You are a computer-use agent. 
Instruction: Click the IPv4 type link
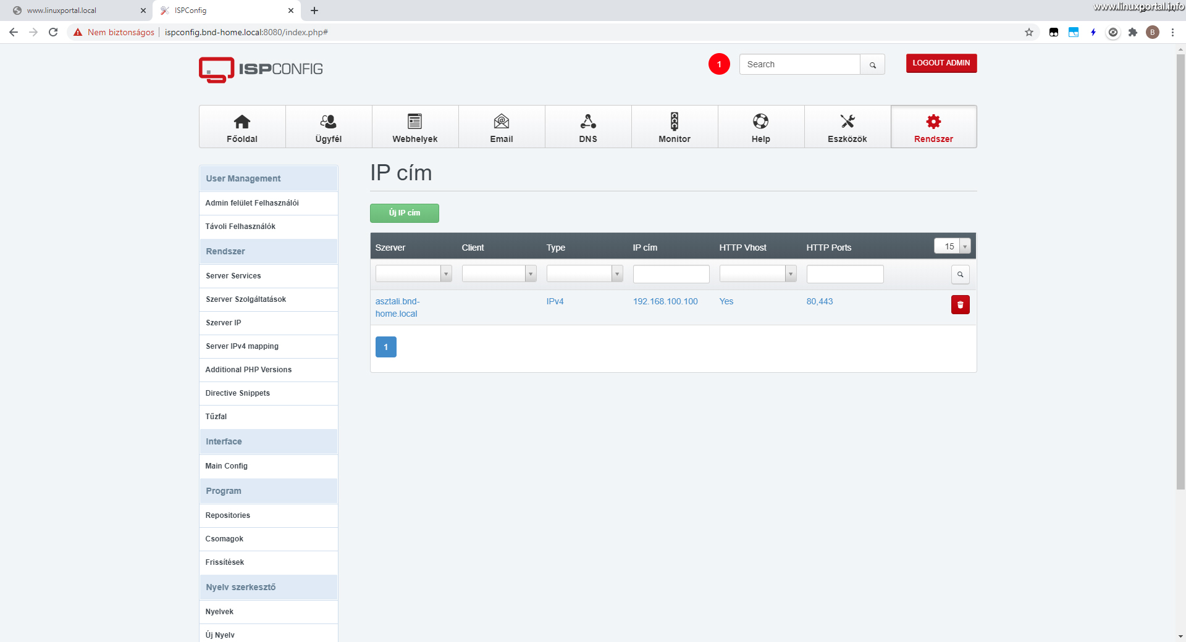(x=555, y=301)
